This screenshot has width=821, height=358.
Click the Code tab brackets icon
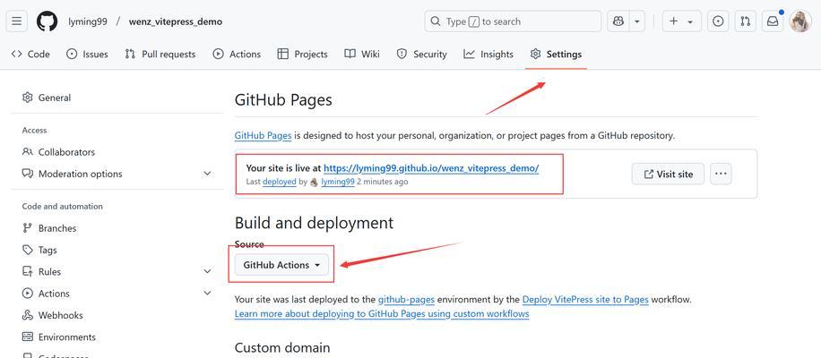(x=16, y=54)
